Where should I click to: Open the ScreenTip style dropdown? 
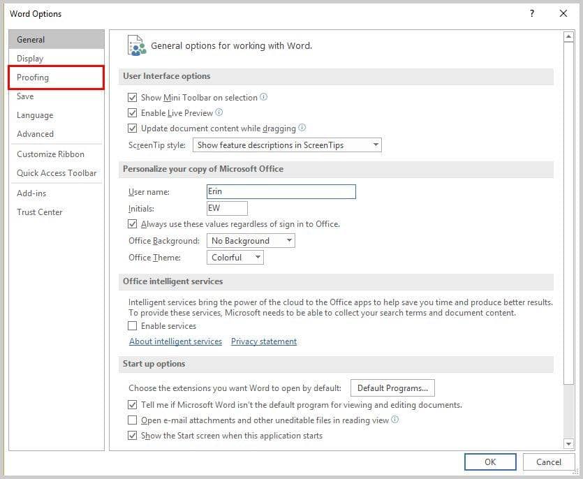coord(287,145)
